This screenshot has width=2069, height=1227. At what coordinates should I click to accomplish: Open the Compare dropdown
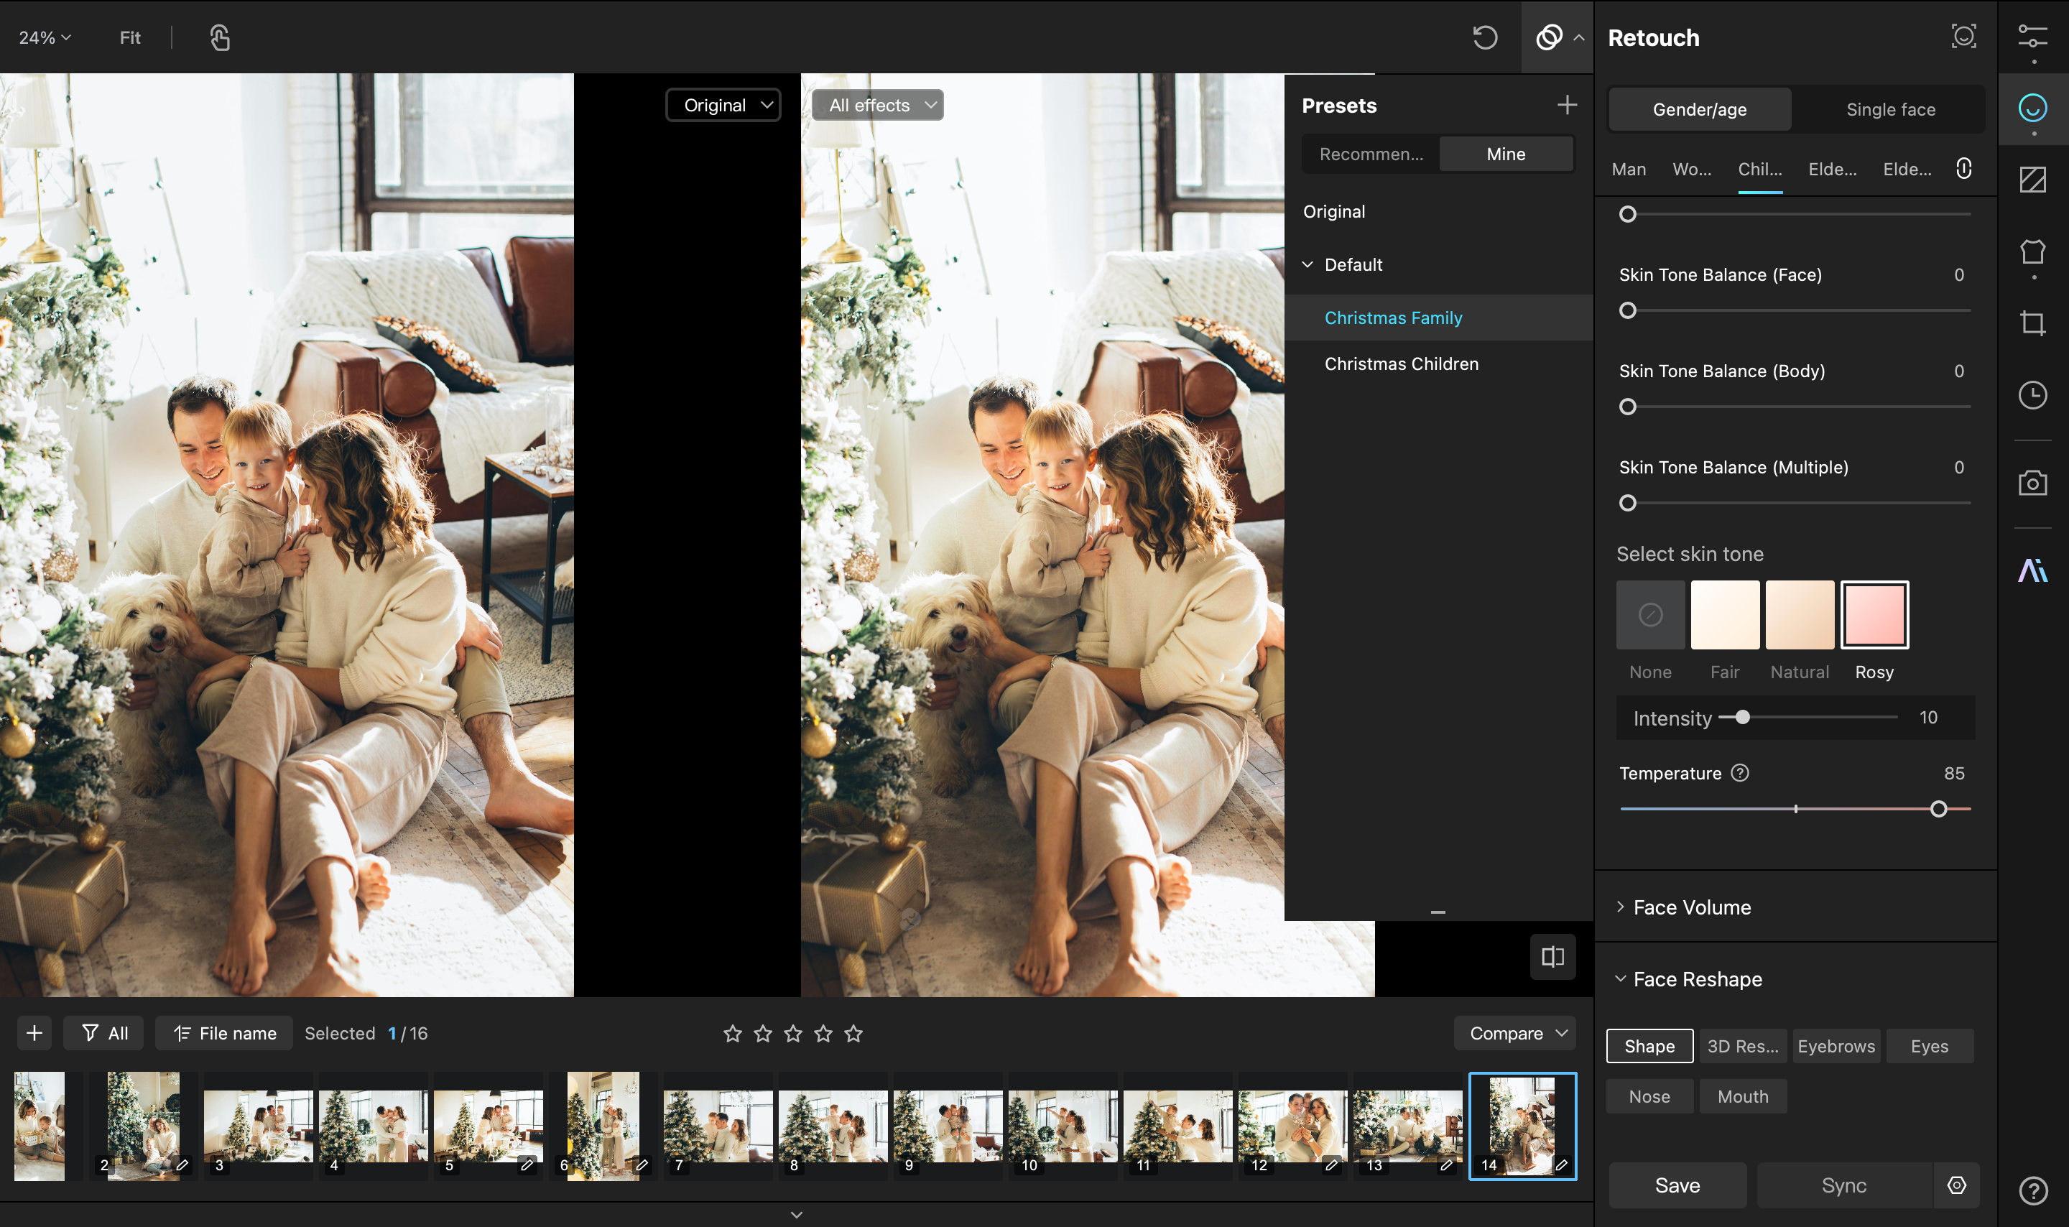(1515, 1033)
